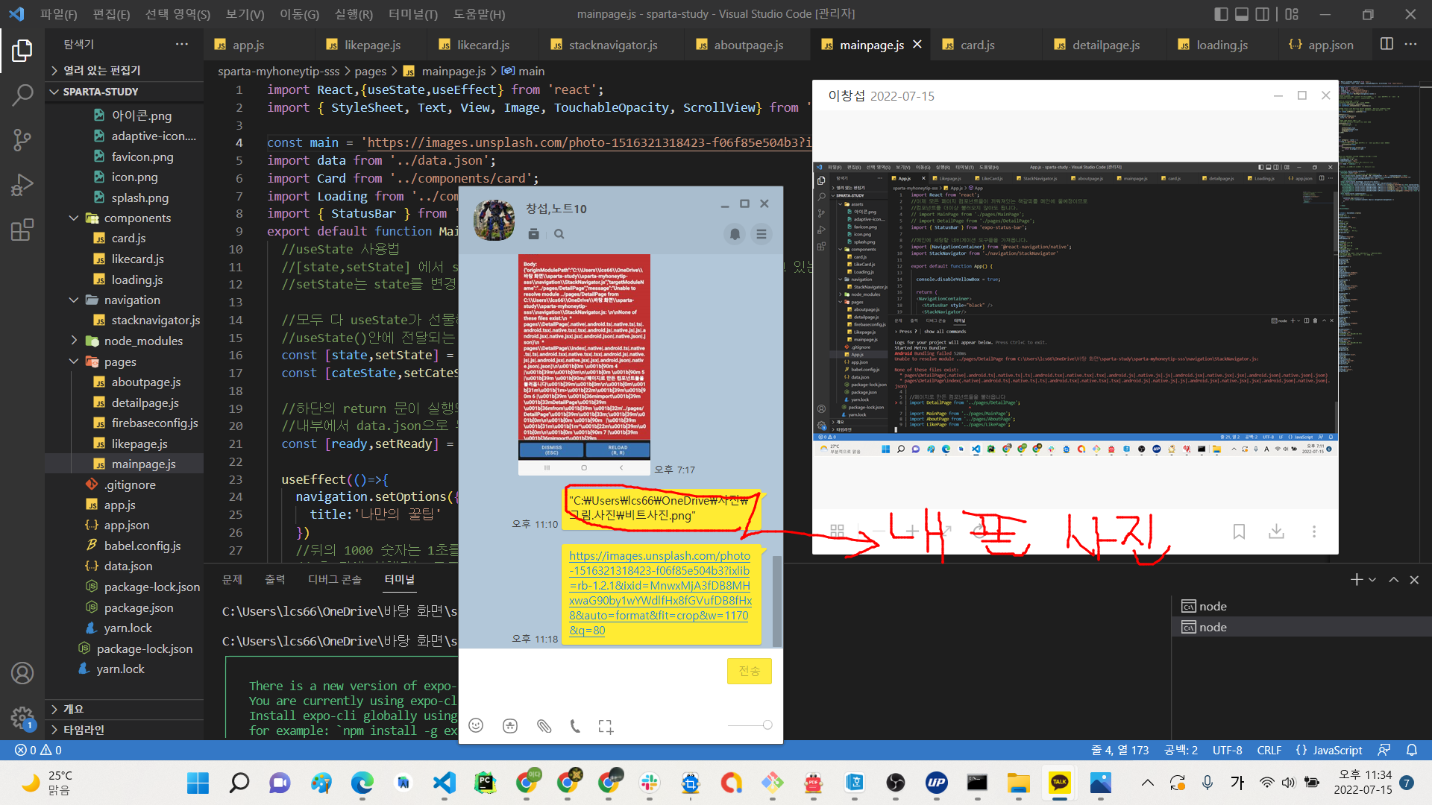Click the bookmark icon in image viewer
This screenshot has width=1432, height=805.
1239,531
